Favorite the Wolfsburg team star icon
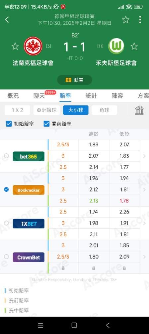Image resolution: width=149 pixels, height=334 pixels. pos(134,46)
